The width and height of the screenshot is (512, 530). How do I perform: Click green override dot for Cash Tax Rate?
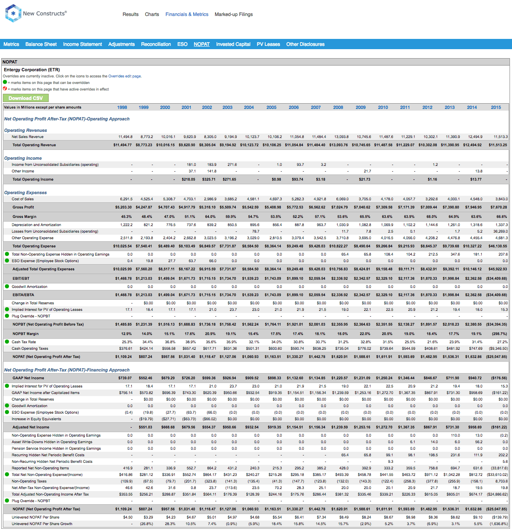point(7,342)
